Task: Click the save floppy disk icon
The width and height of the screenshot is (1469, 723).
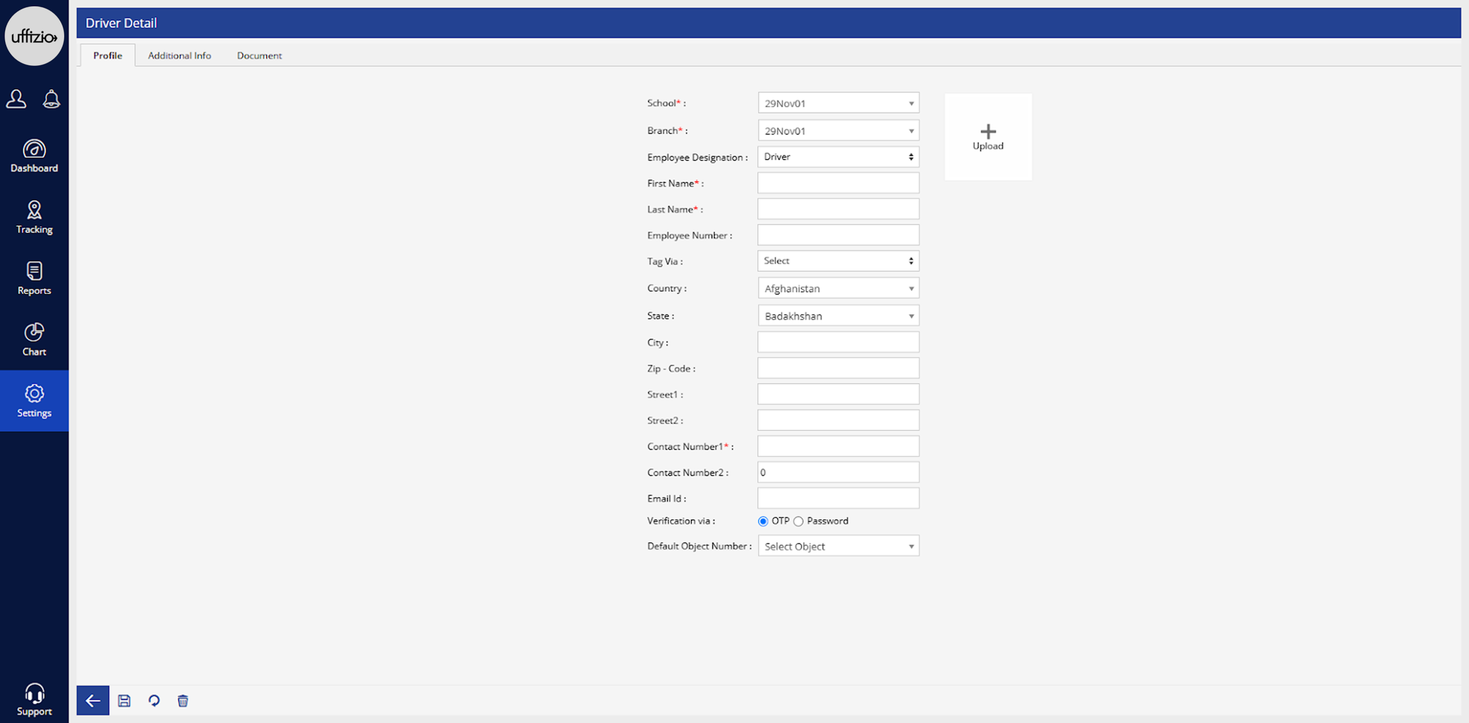Action: pos(124,700)
